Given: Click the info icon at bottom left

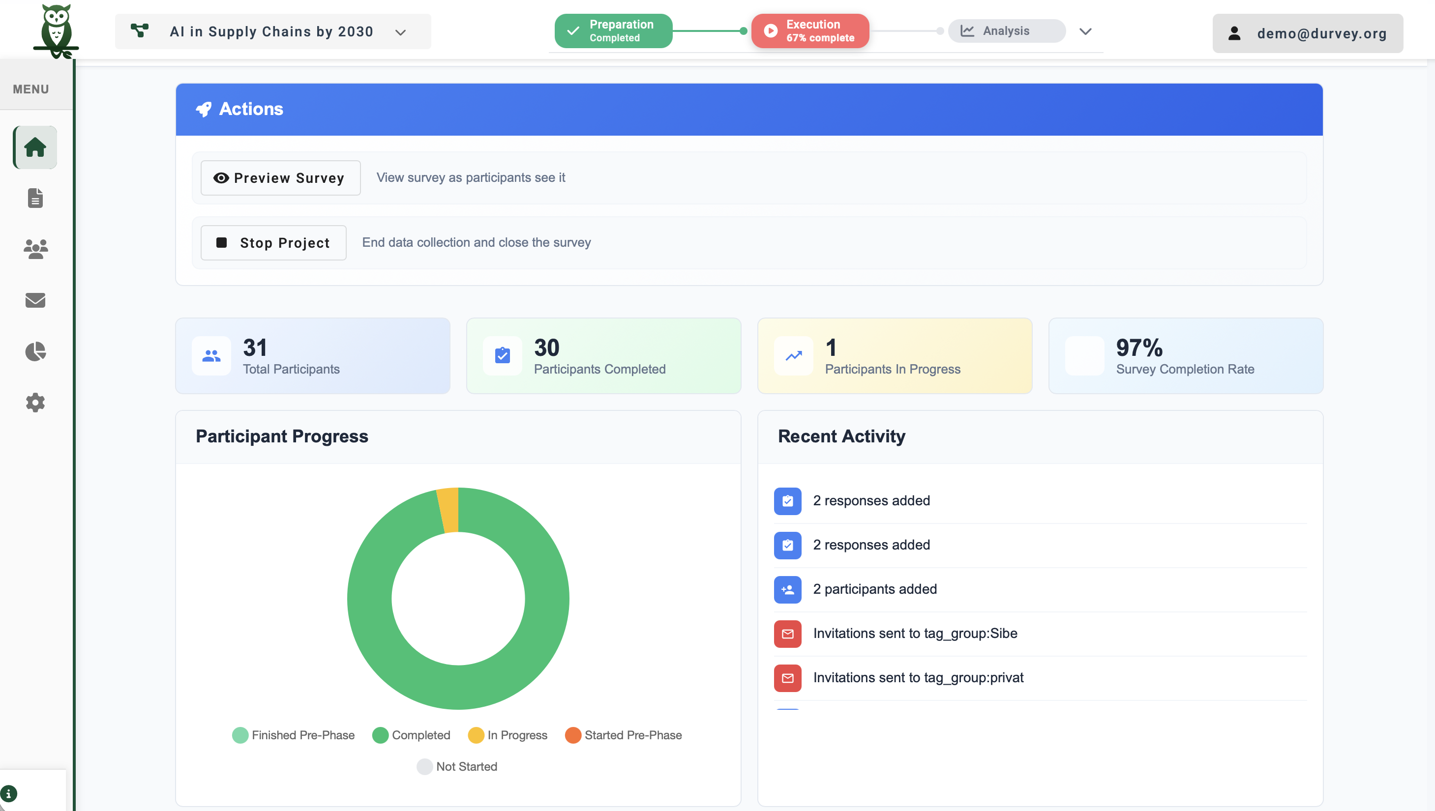Looking at the screenshot, I should click(9, 793).
